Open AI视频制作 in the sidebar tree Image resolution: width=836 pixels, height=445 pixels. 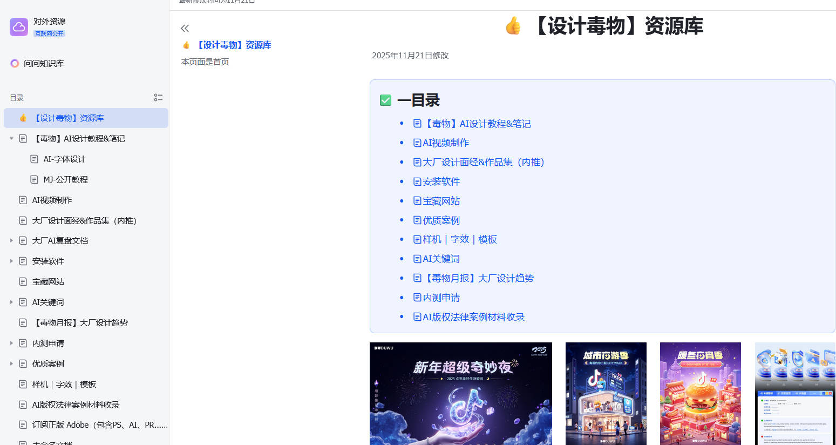pyautogui.click(x=52, y=200)
